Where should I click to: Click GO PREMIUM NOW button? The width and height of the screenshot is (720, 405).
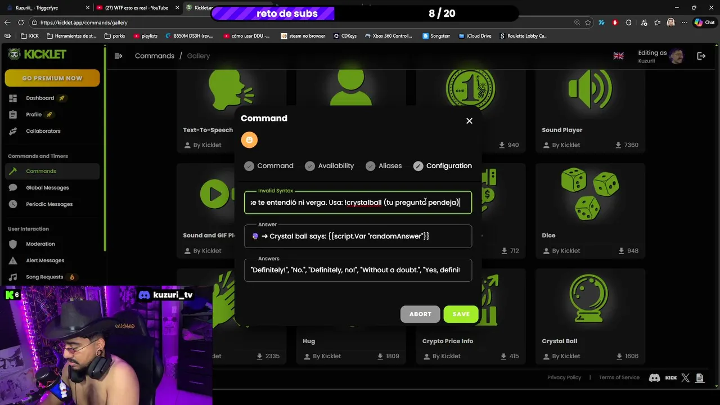pos(52,78)
